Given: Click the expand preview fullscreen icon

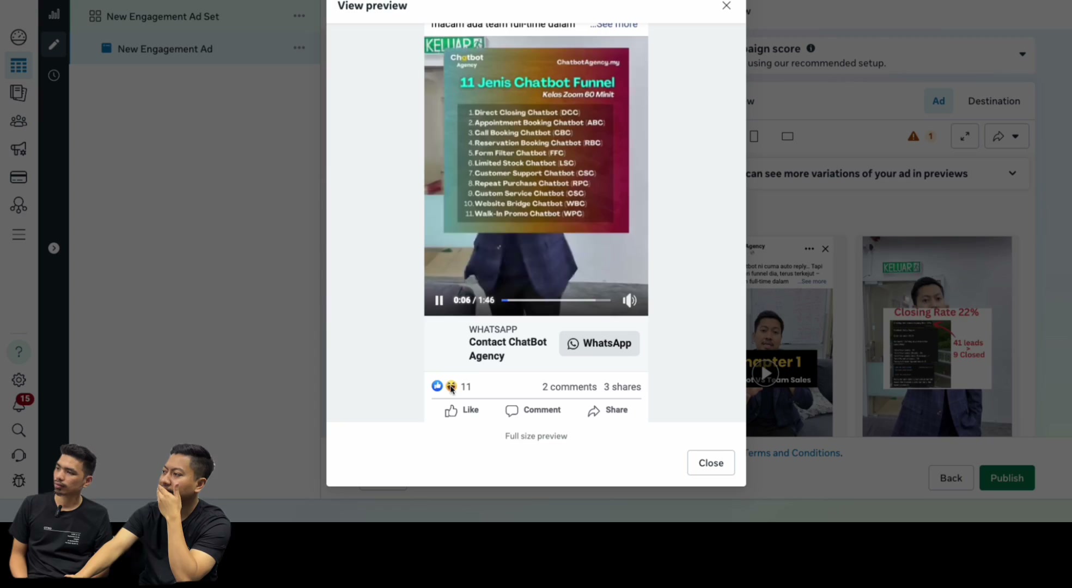Looking at the screenshot, I should [965, 136].
